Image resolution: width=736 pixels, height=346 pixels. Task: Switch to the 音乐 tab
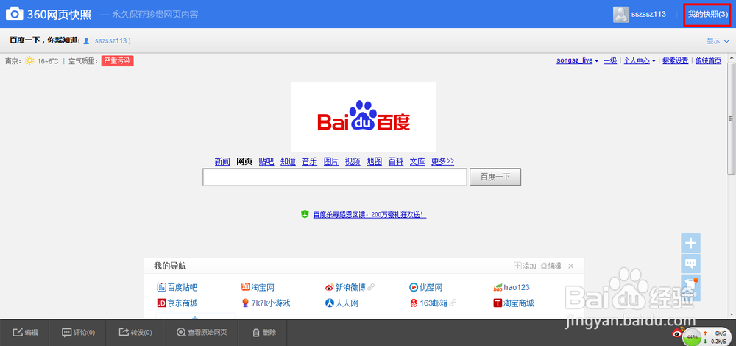tap(309, 161)
